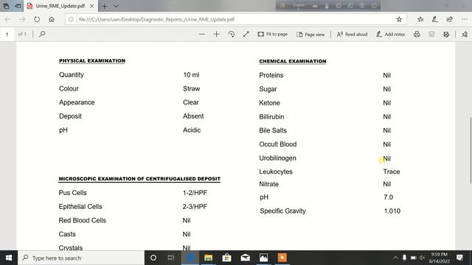Image resolution: width=472 pixels, height=265 pixels.
Task: Click the 'Occult Blood' label
Action: 278,144
